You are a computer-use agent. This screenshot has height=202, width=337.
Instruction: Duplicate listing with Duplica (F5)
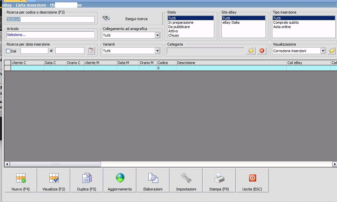(x=87, y=180)
